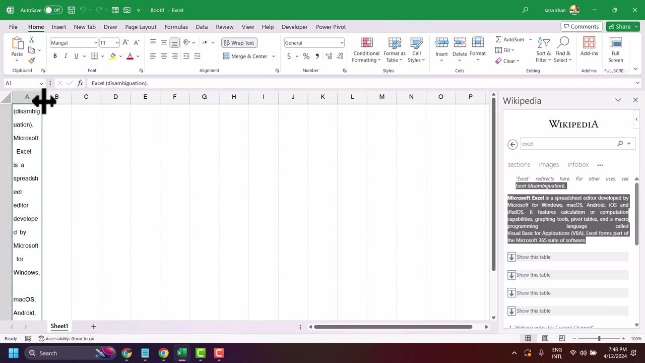Image resolution: width=645 pixels, height=363 pixels.
Task: Click the red Font Color button
Action: point(130,56)
